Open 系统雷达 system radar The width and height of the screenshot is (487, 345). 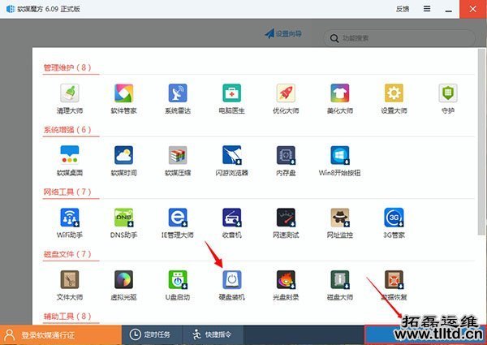tap(178, 93)
